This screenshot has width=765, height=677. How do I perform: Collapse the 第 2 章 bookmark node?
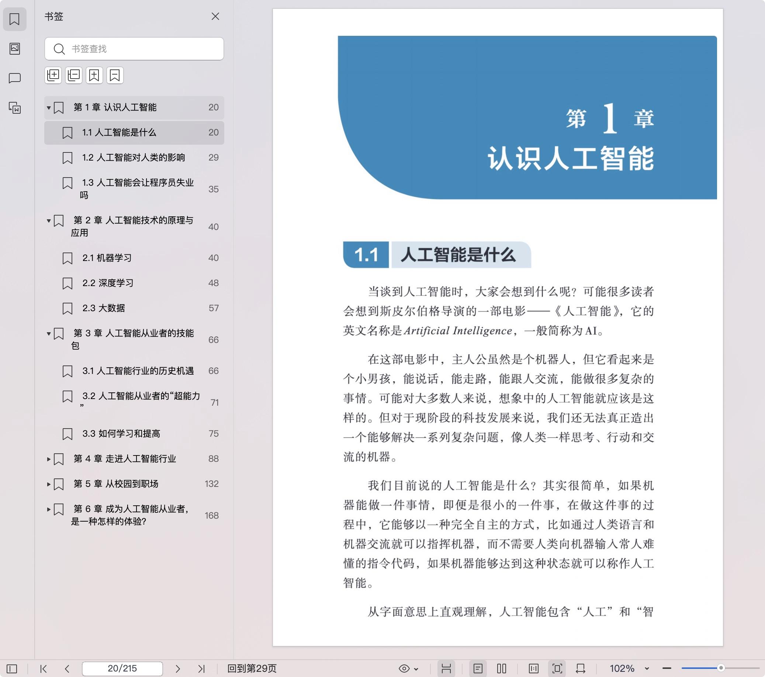tap(49, 221)
